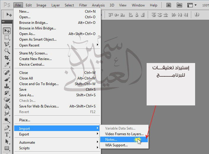Choose Place... in File menu
This screenshot has width=209, height=154.
tap(57, 120)
